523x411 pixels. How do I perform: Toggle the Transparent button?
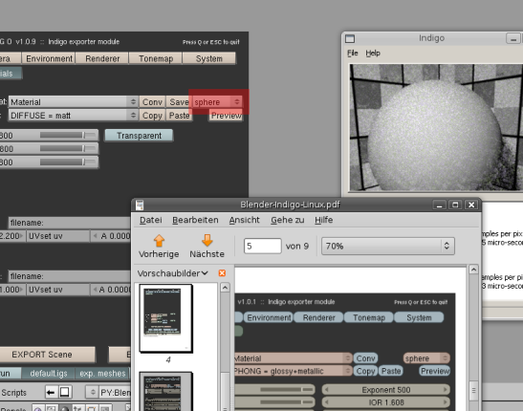pos(139,136)
